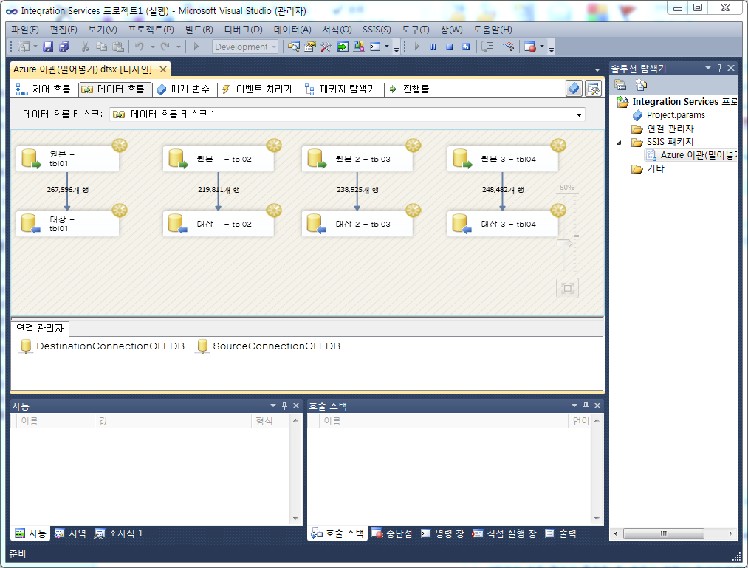
Task: Click the green arrow window toolbar icon
Action: (x=343, y=47)
